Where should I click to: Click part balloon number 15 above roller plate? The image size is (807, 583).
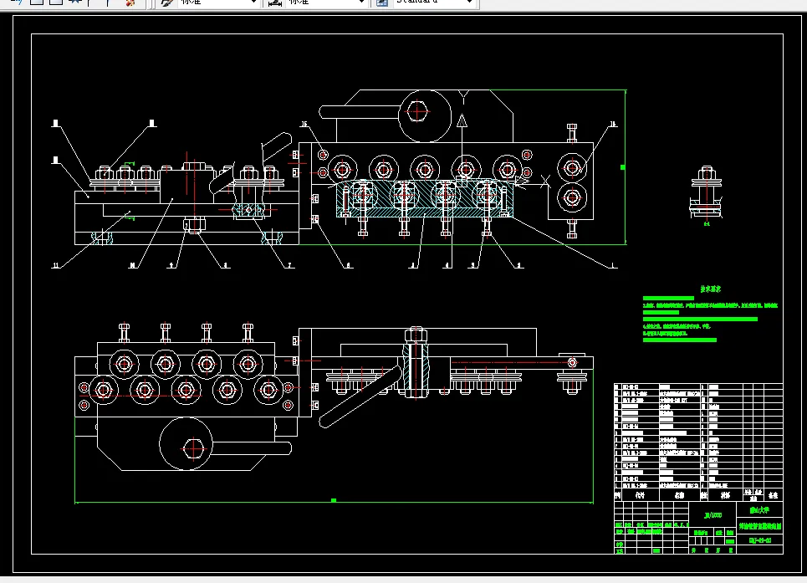(x=304, y=124)
